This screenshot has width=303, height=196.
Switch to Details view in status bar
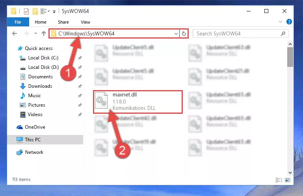tap(279, 180)
